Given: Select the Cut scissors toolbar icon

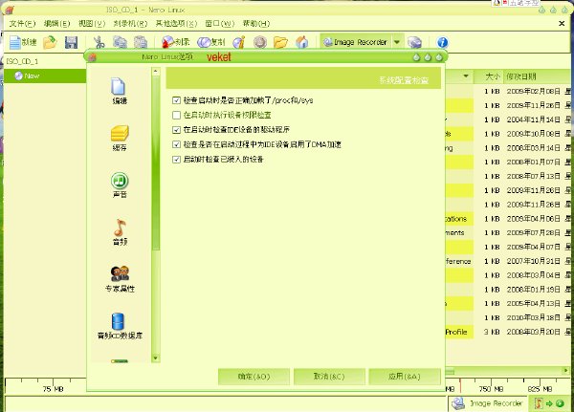Looking at the screenshot, I should 99,42.
